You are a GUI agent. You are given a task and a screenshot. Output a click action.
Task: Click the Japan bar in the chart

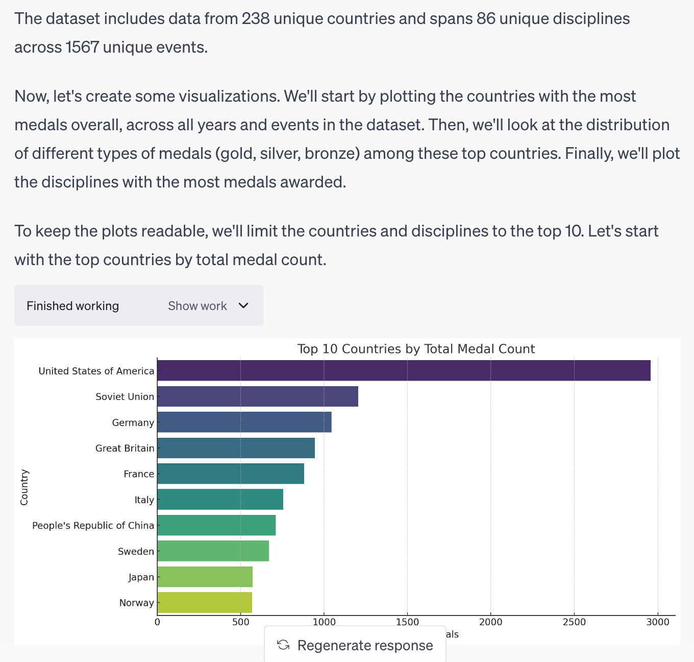point(205,577)
